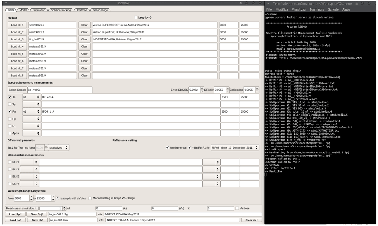Toggle the '* Rn Rp R1 for' checkbox
This screenshot has width=378, height=226.
point(190,148)
